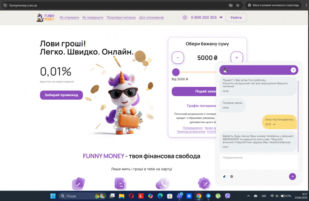Click the attach file paperclip icon in chat
The height and width of the screenshot is (201, 309).
coord(224,176)
